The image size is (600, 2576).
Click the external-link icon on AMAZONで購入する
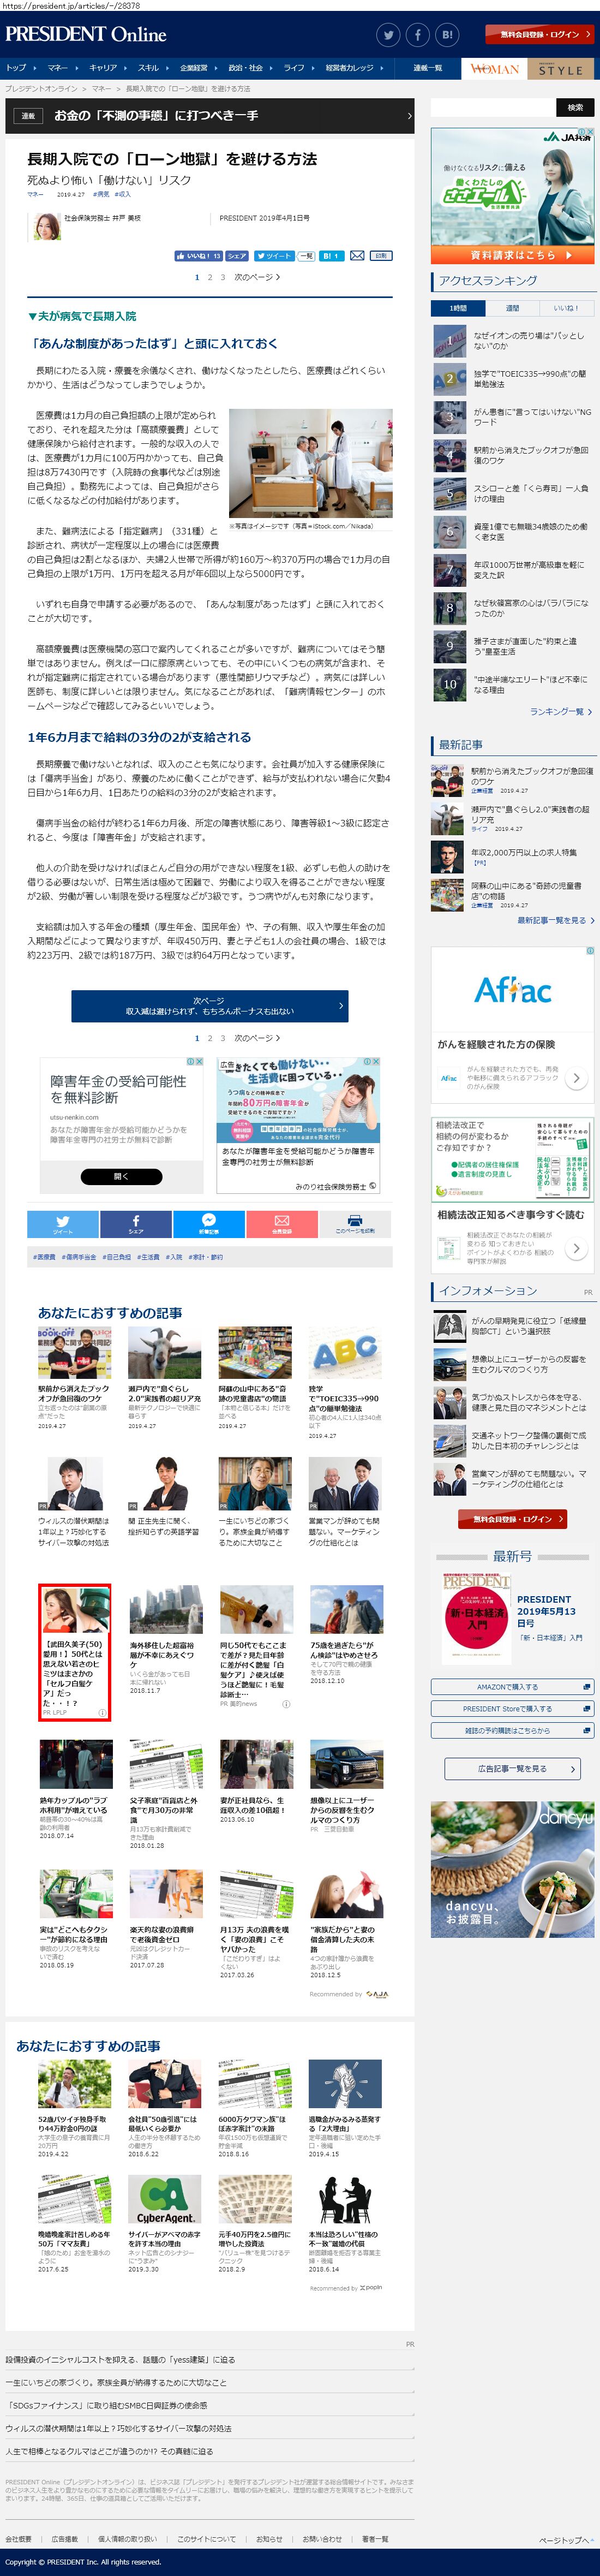click(586, 1687)
